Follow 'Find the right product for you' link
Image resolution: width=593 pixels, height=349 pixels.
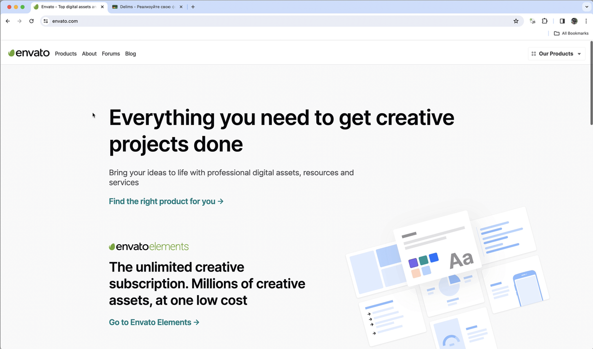pos(166,201)
